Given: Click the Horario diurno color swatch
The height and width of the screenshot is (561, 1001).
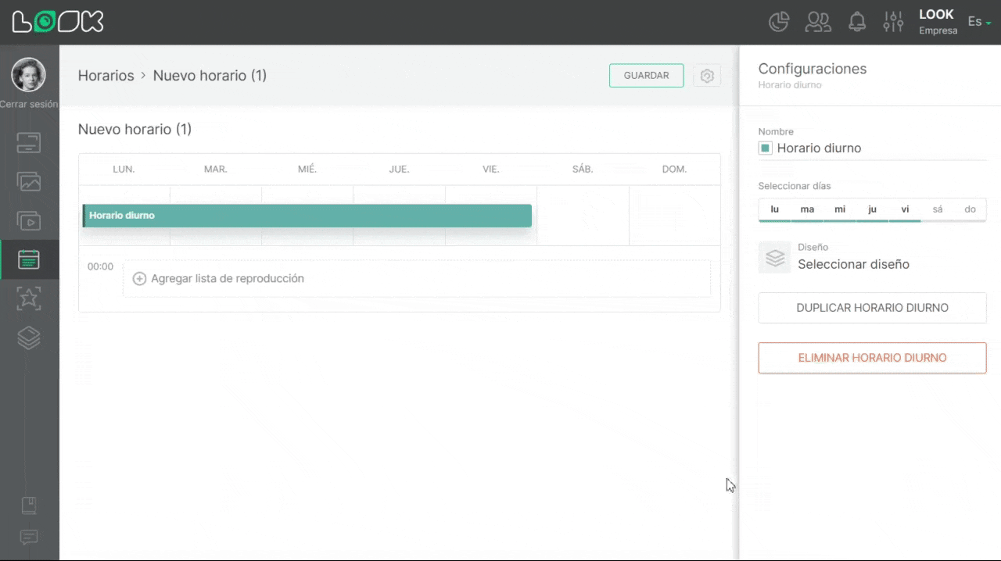Looking at the screenshot, I should click(x=765, y=148).
